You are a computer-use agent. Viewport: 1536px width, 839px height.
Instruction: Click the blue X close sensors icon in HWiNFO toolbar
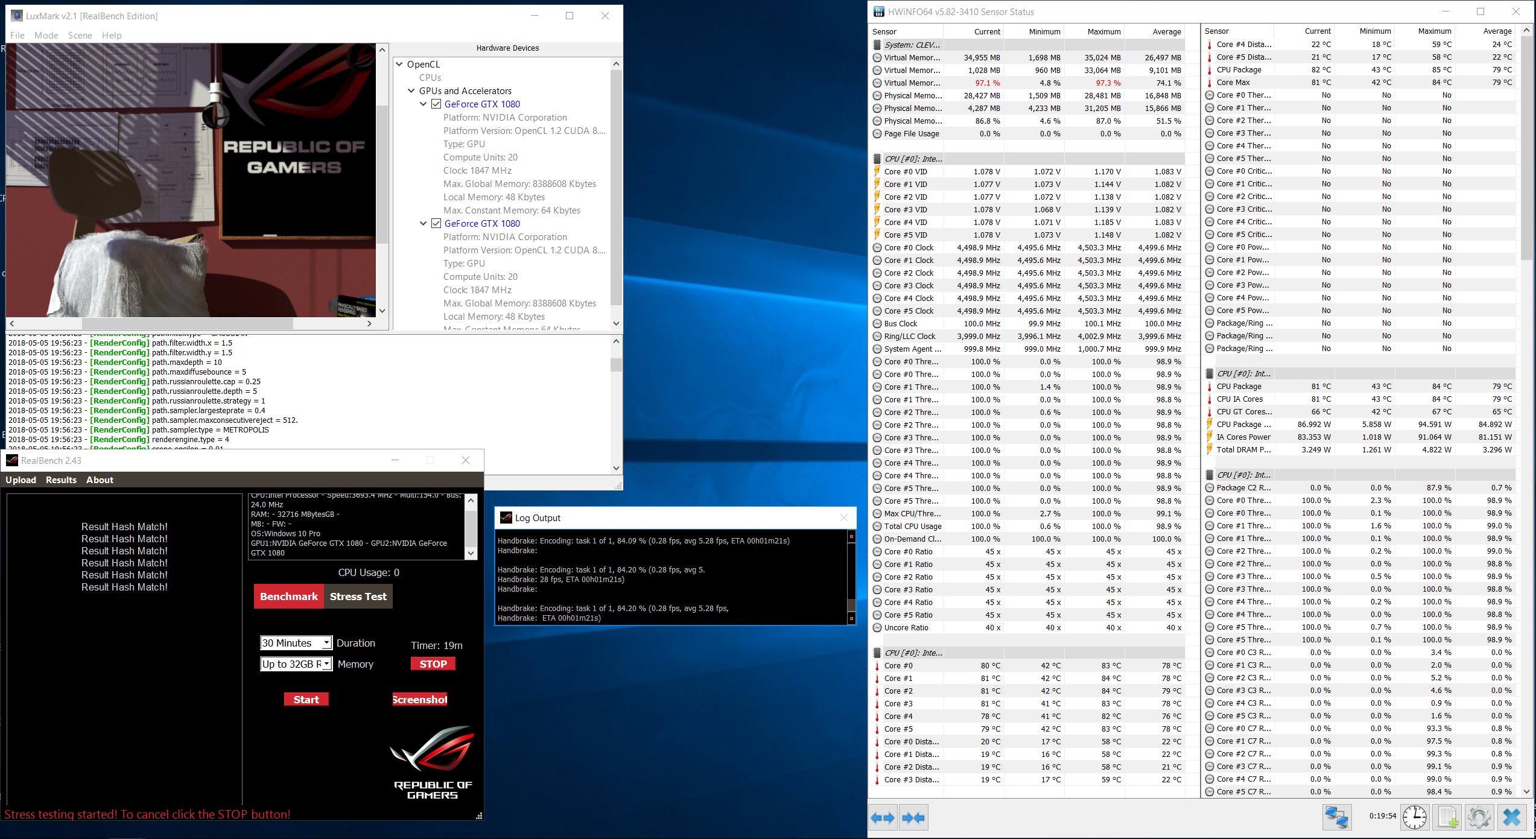click(1512, 817)
